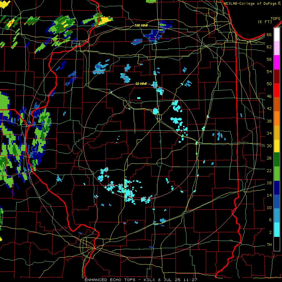Click the legend value 66

[x=269, y=34]
